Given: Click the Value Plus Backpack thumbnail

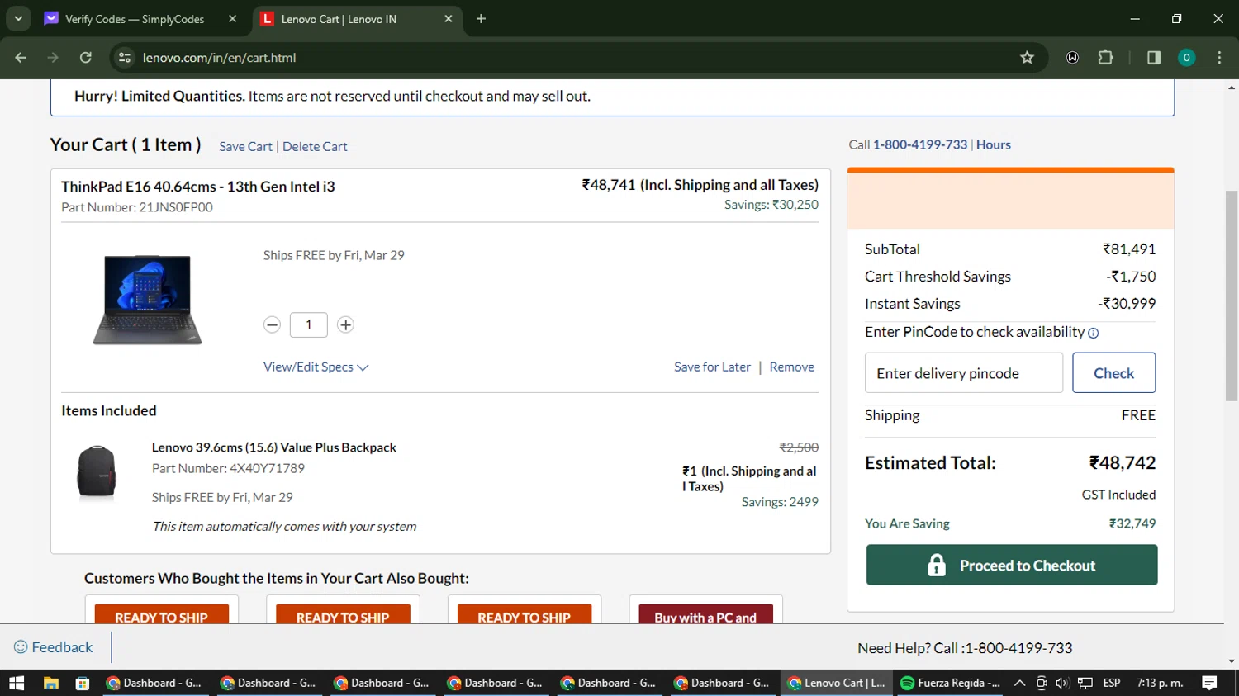Looking at the screenshot, I should pyautogui.click(x=97, y=473).
